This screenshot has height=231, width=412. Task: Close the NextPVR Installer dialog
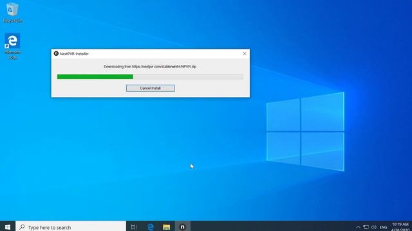pyautogui.click(x=245, y=54)
